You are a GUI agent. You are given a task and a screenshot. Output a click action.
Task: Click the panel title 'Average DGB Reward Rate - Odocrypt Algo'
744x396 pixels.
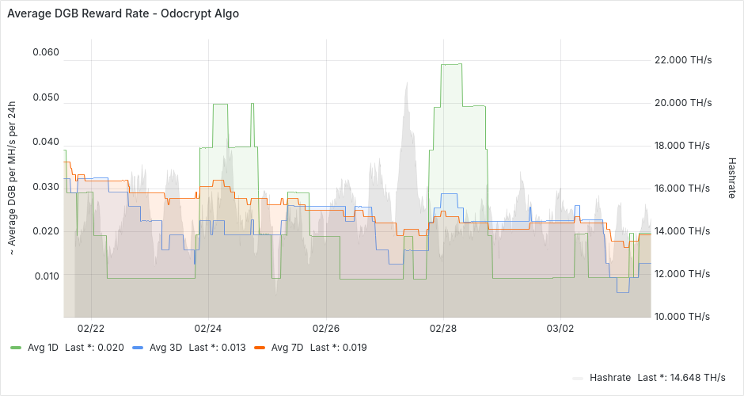[x=123, y=13]
